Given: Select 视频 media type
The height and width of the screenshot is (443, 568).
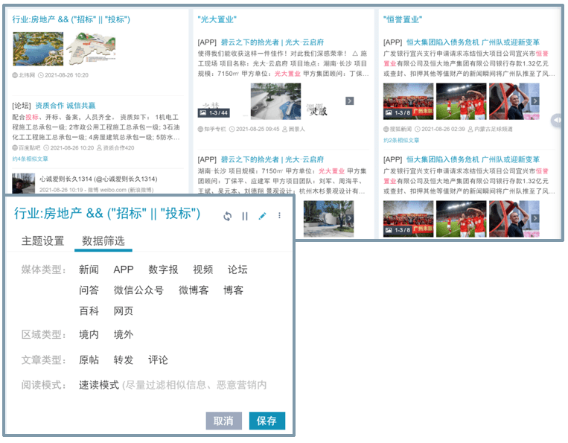Looking at the screenshot, I should click(202, 270).
